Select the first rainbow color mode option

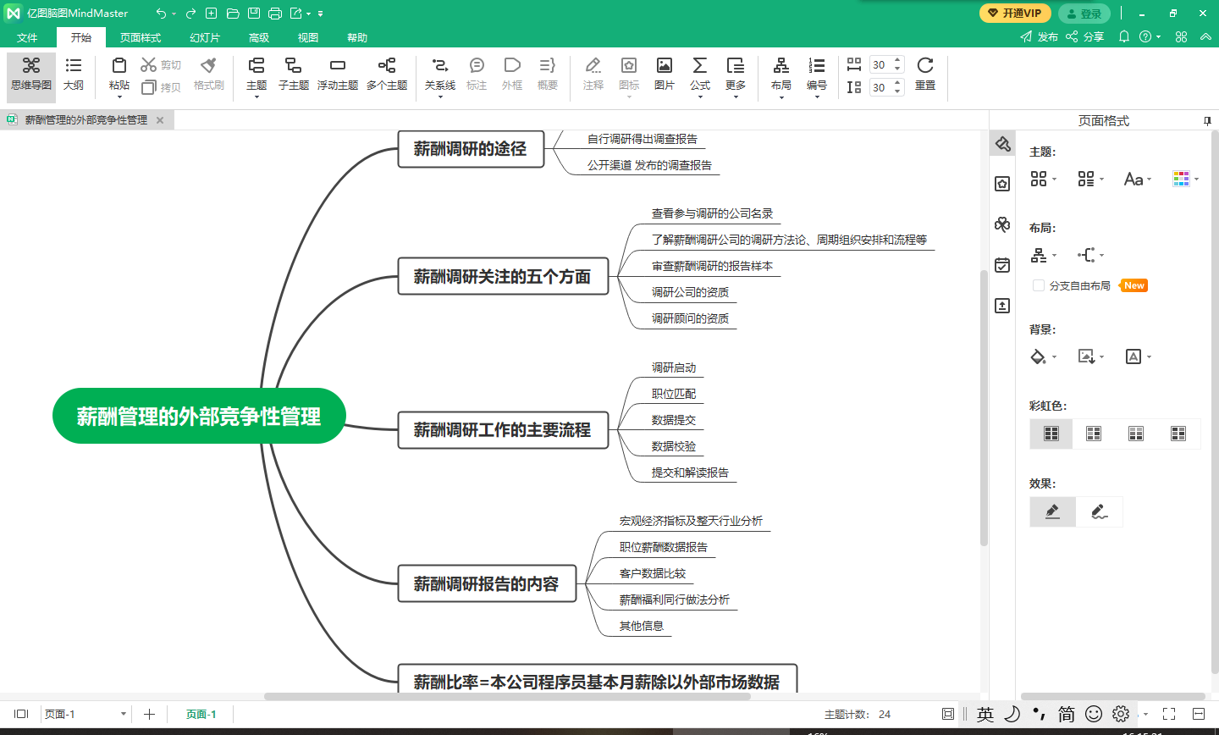click(x=1051, y=434)
